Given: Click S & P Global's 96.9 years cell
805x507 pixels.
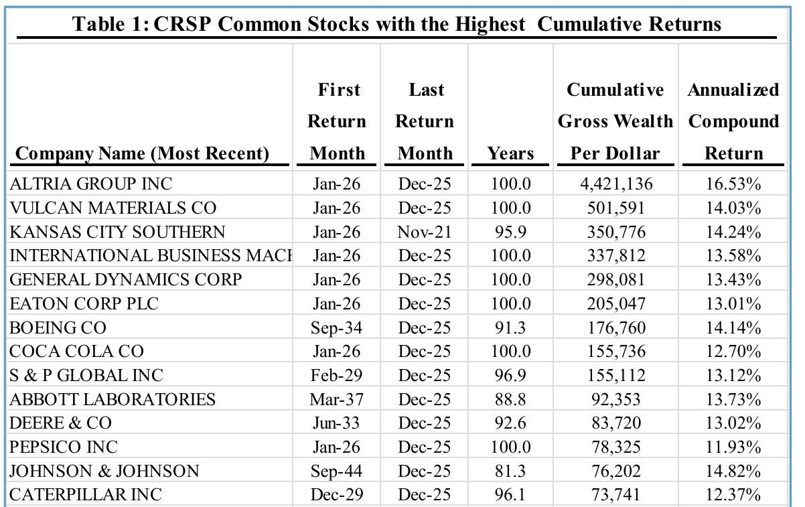Looking at the screenshot, I should (510, 376).
